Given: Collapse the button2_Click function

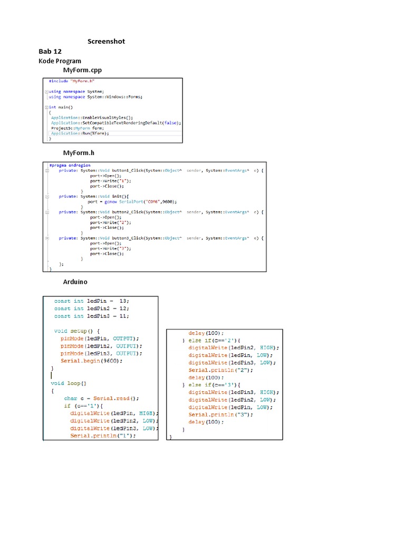Looking at the screenshot, I should pos(47,212).
